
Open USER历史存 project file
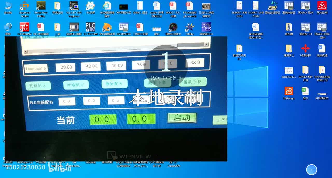tap(123, 29)
